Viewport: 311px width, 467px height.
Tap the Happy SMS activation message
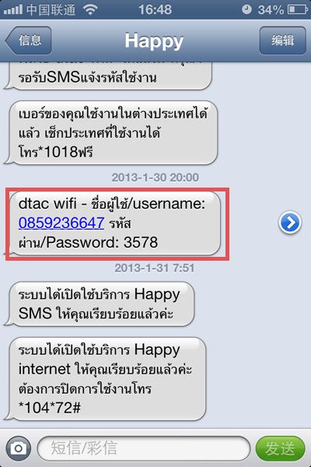click(99, 304)
